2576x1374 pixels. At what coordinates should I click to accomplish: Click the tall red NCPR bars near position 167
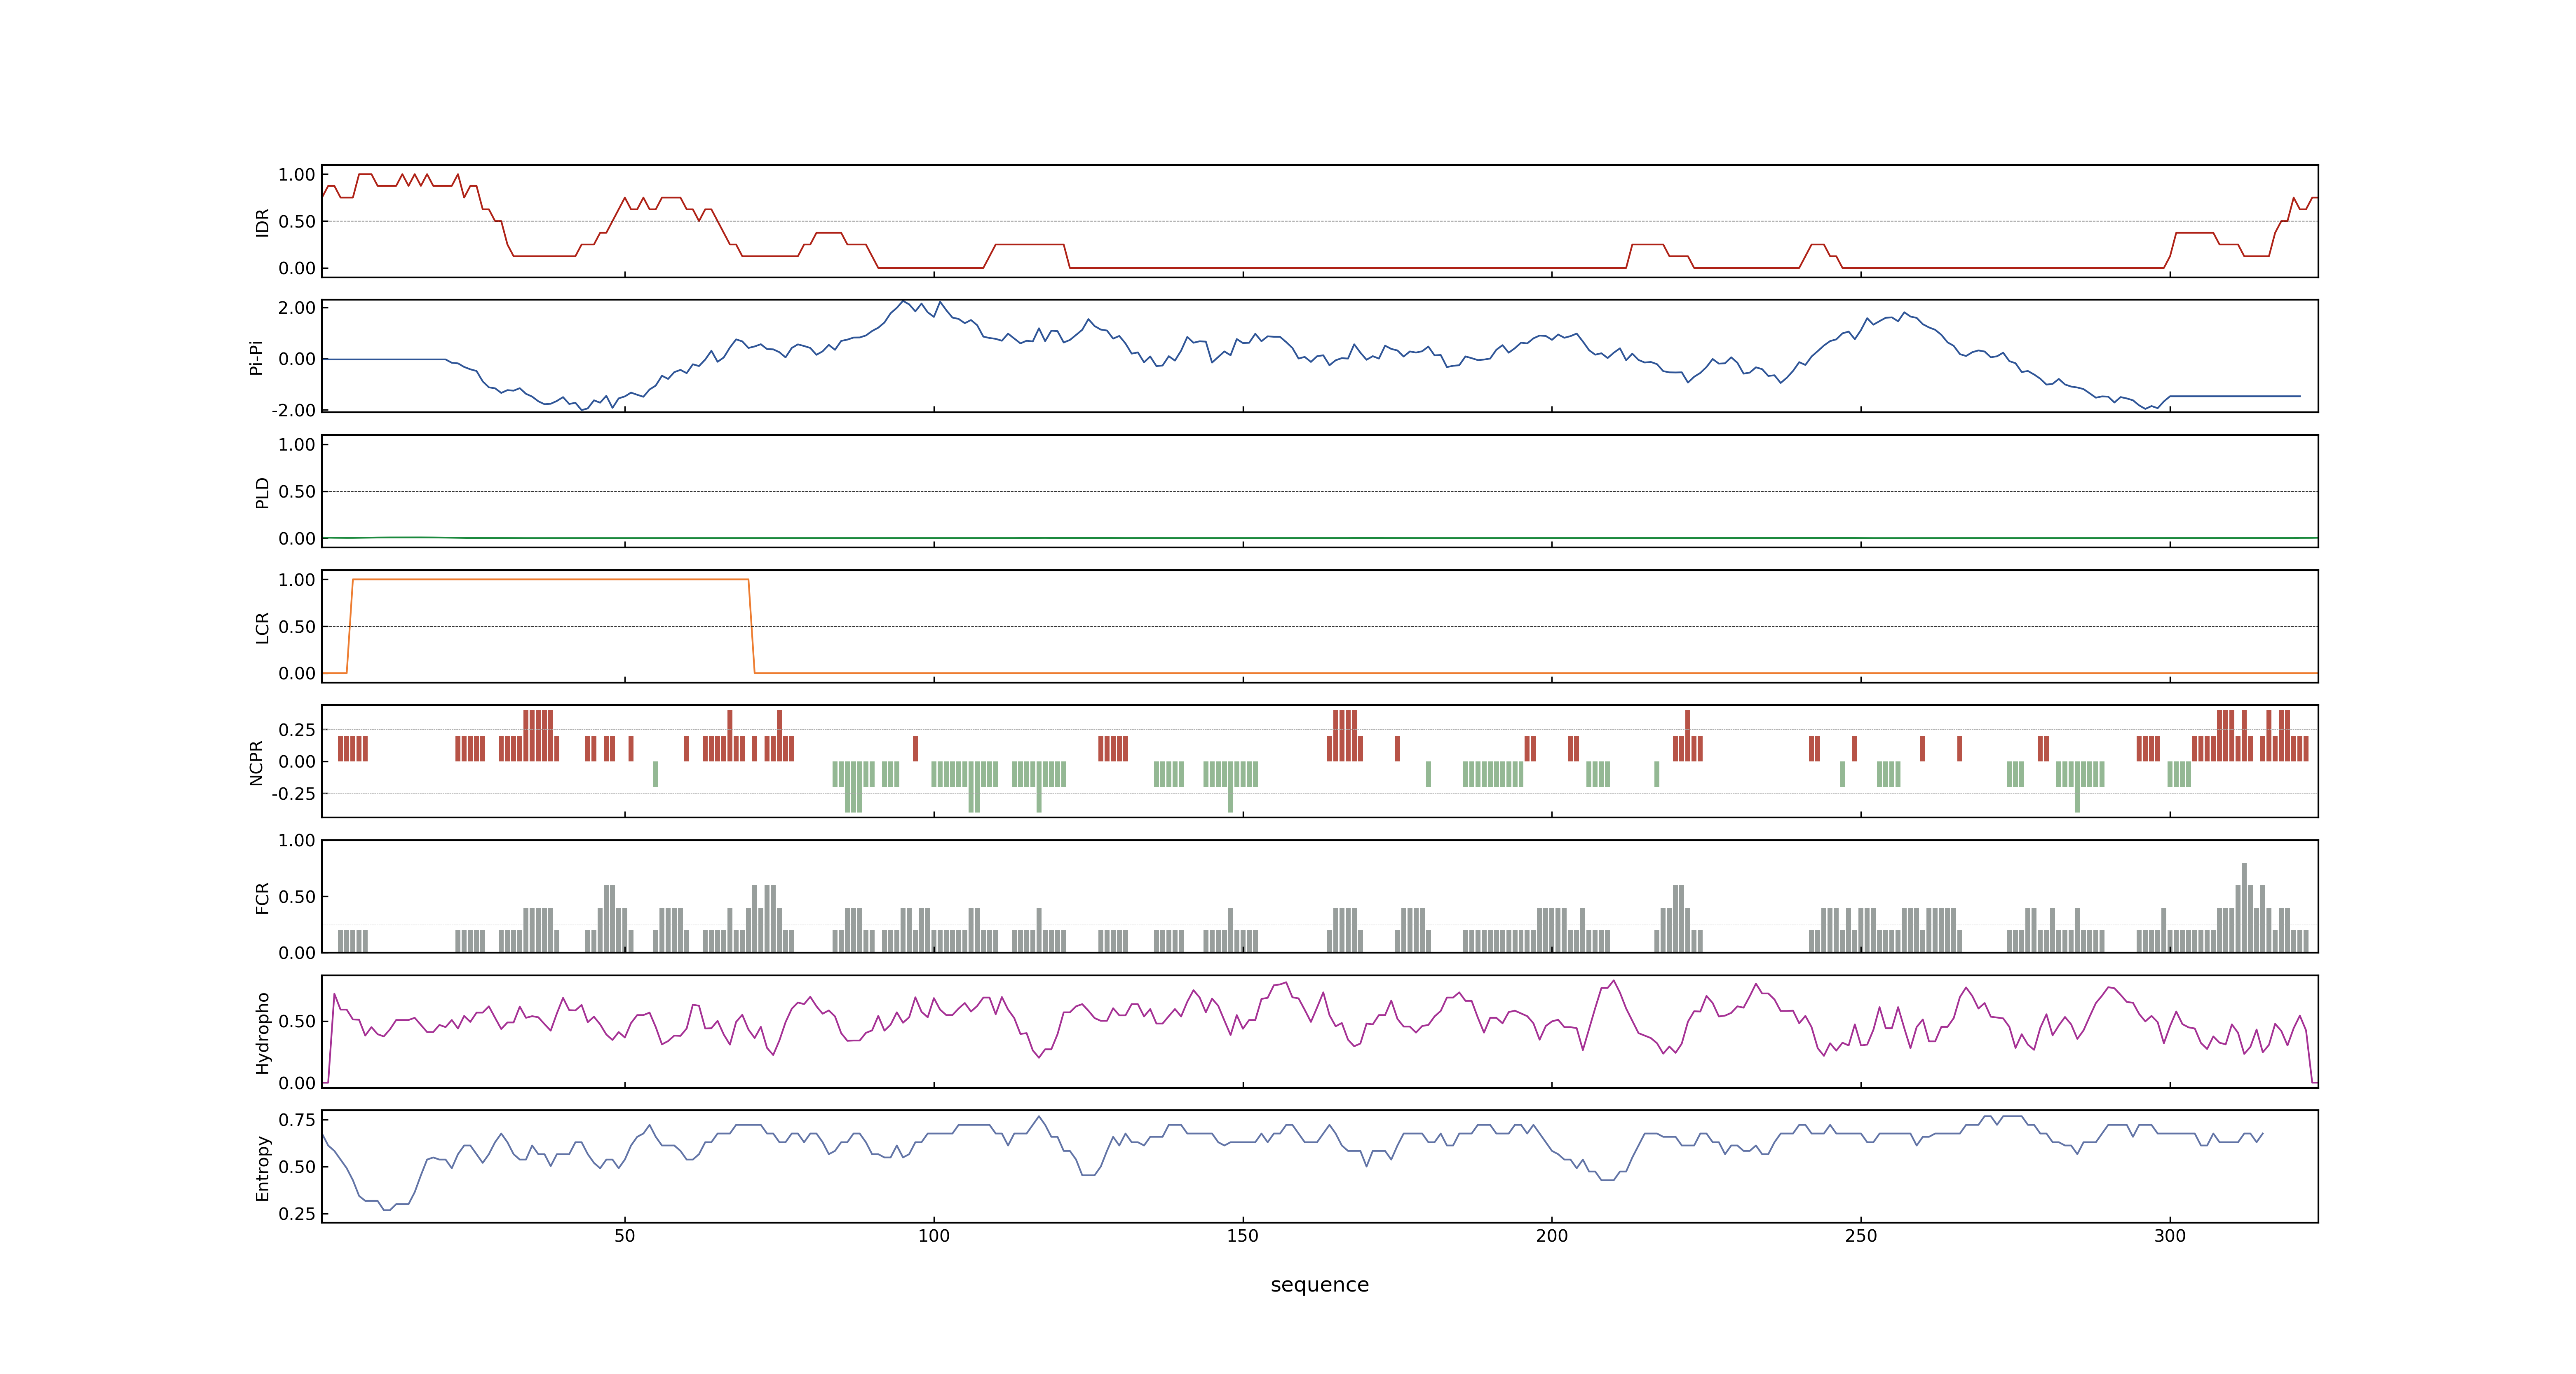(x=1345, y=736)
